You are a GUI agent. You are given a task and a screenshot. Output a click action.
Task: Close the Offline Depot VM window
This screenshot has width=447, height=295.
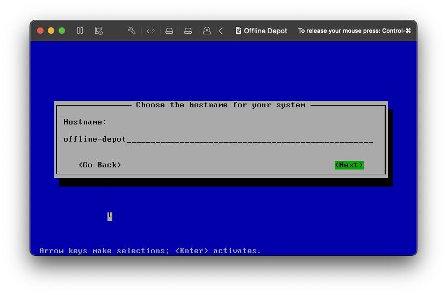point(40,31)
